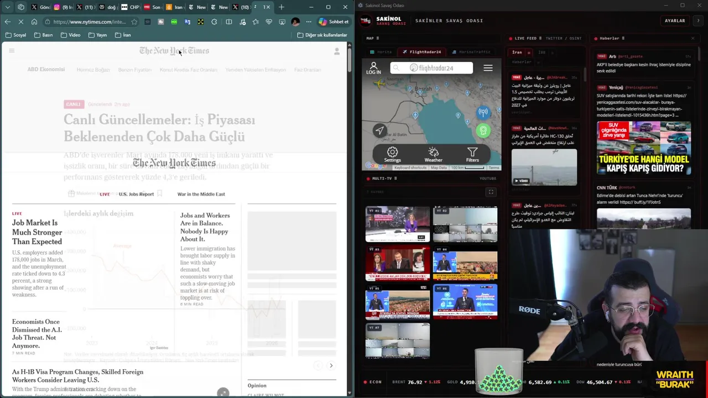708x398 pixels.
Task: Click the carousel next arrow on NYT page
Action: point(331,365)
